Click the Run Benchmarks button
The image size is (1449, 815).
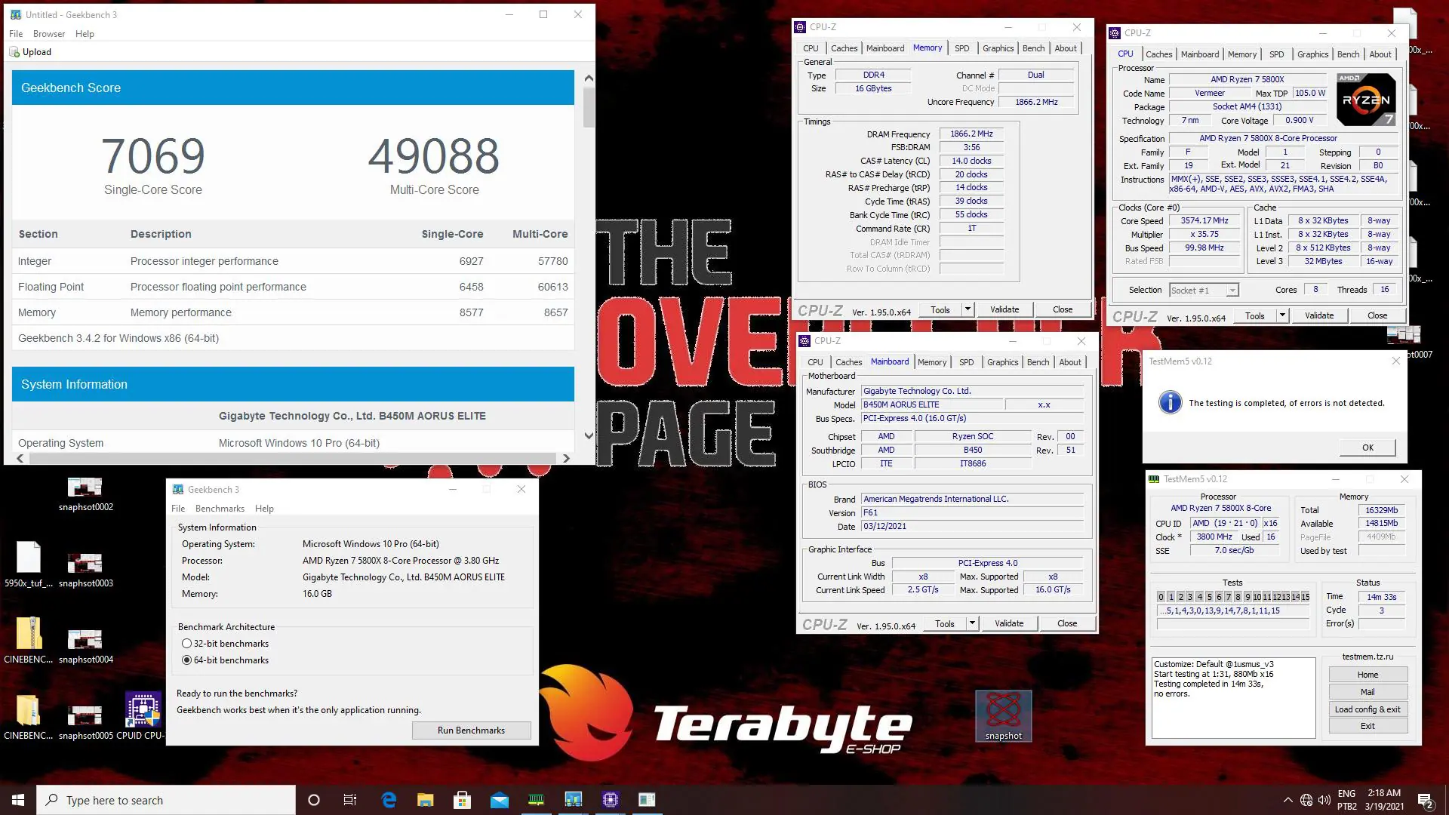pos(471,730)
